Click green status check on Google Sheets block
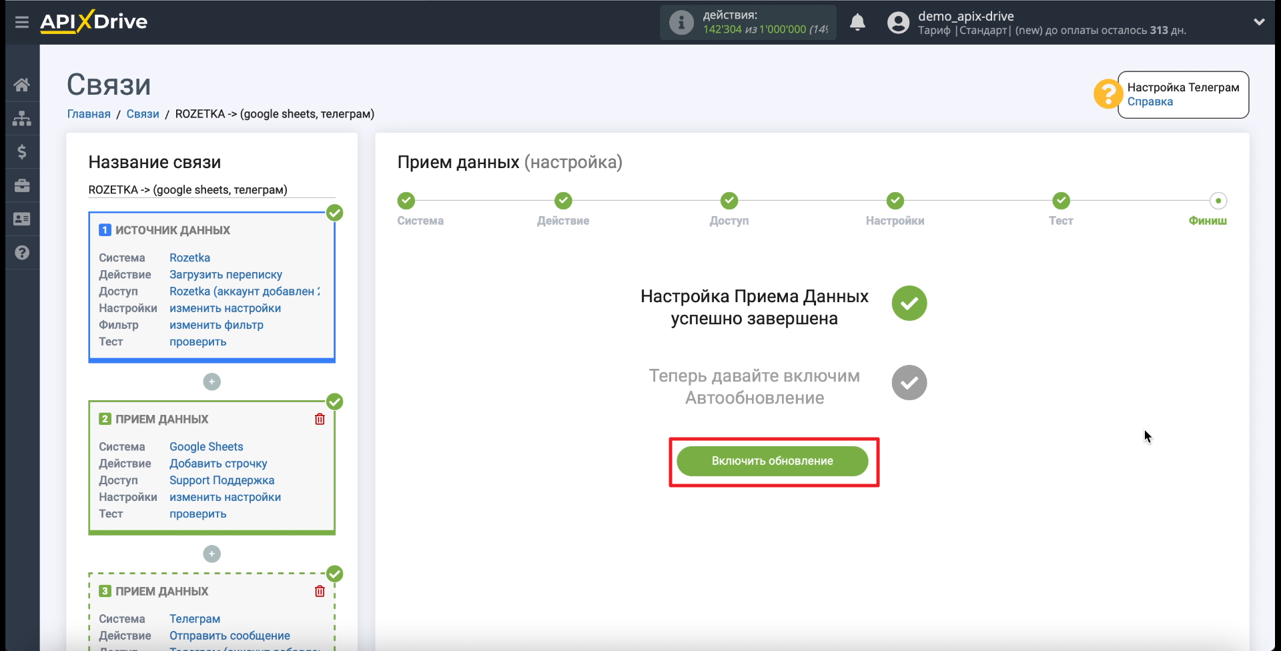Screen dimensions: 1281x651 point(334,402)
